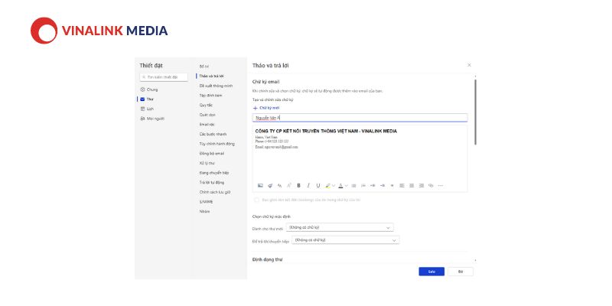The height and width of the screenshot is (306, 612).
Task: Open the Quy tắc section
Action: tap(206, 106)
